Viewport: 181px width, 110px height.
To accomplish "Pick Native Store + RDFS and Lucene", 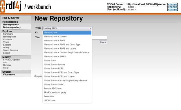I will [67, 76].
